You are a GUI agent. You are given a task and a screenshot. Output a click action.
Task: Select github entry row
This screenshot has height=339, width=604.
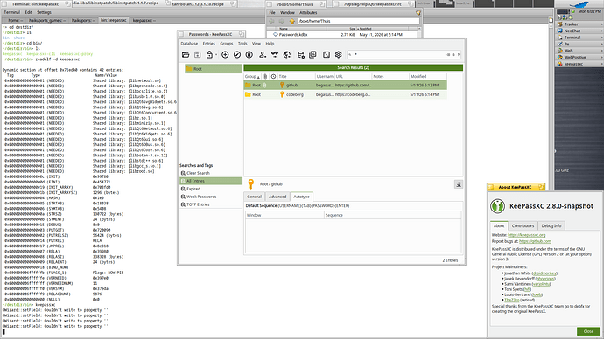[346, 85]
